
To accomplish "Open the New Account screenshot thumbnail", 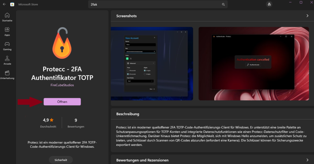I will tap(152, 64).
